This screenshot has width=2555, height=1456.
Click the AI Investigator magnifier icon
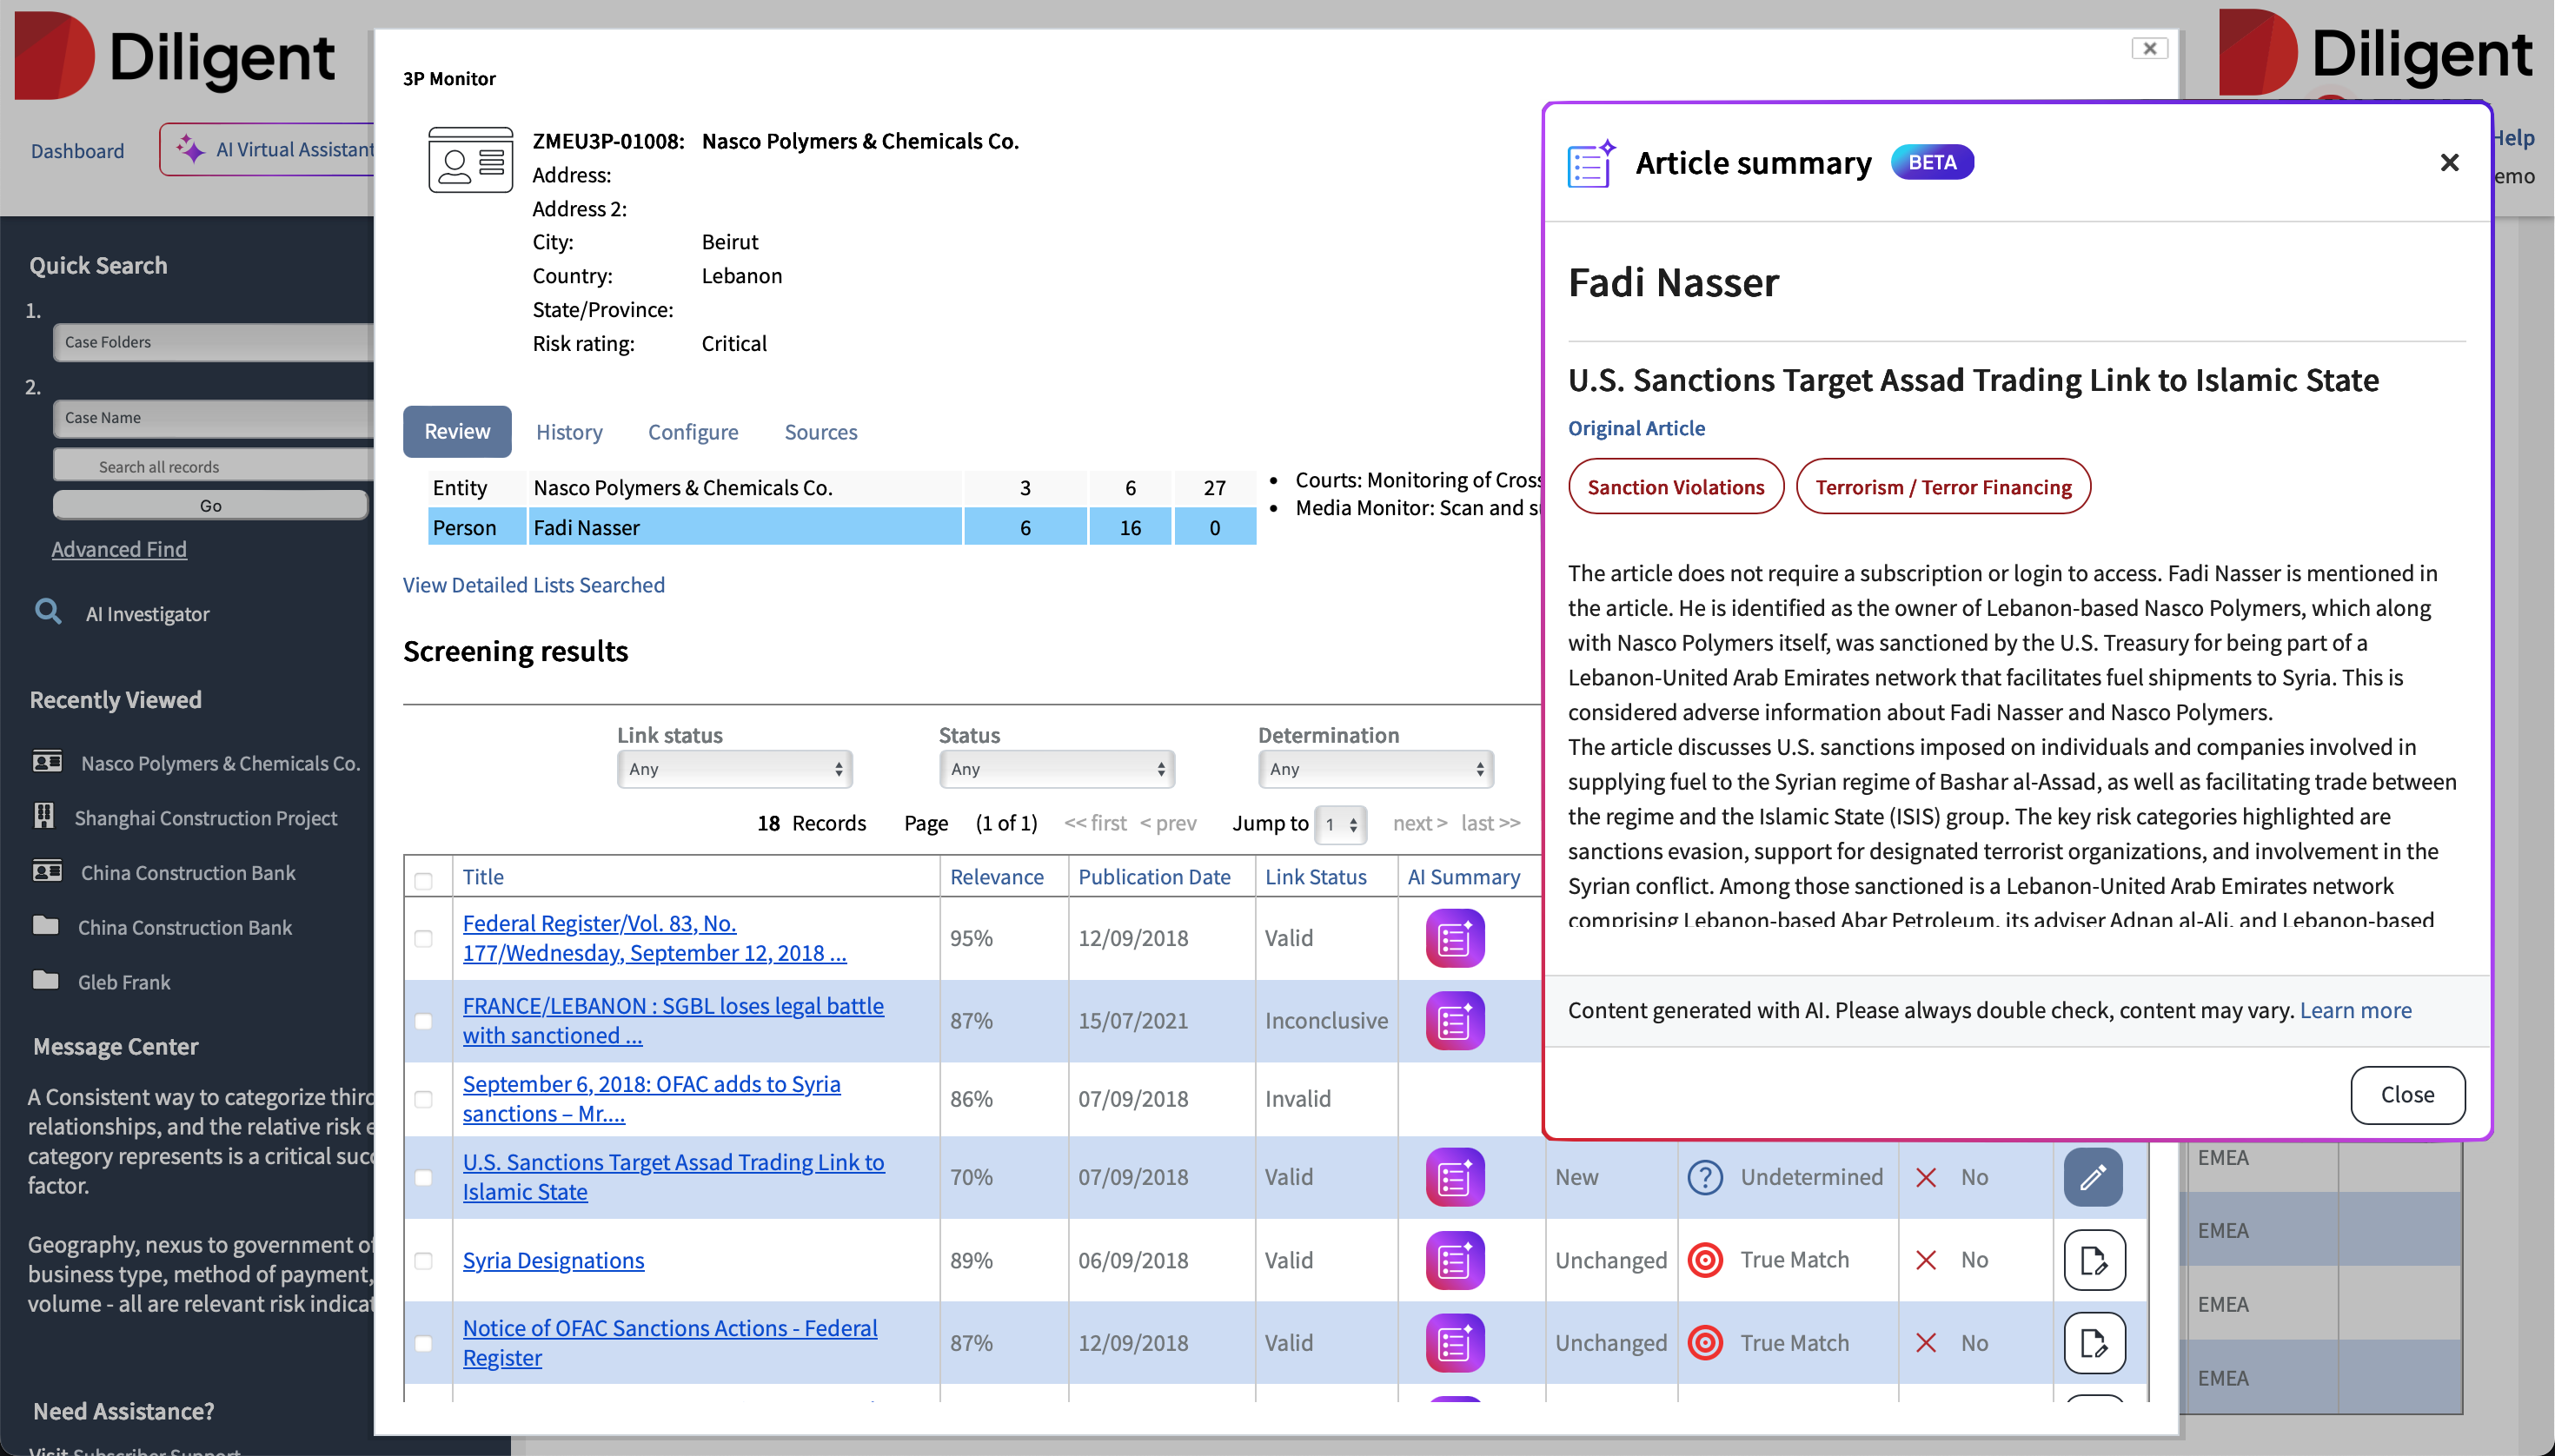click(x=48, y=612)
